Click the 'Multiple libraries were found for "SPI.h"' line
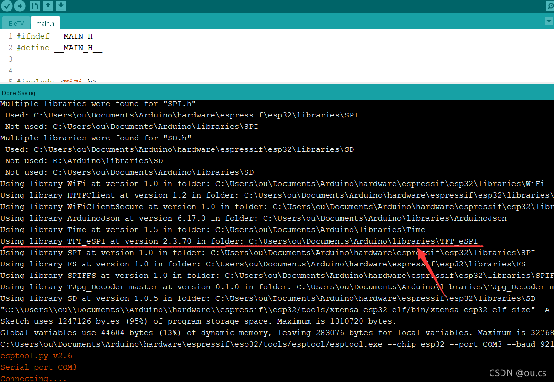Screen dimensions: 554x382 pyautogui.click(x=98, y=104)
